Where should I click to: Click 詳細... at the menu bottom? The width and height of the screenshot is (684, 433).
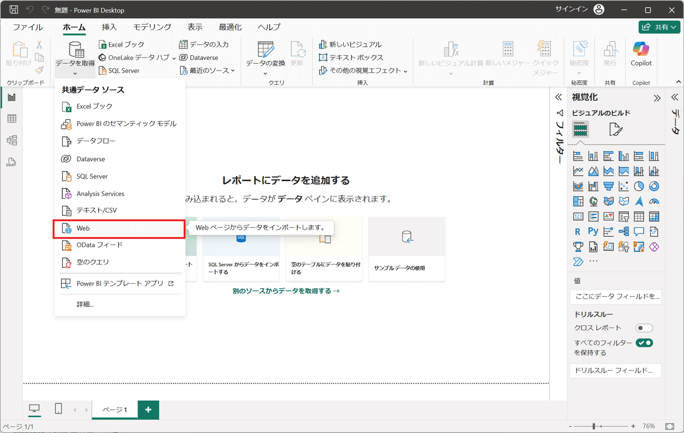point(120,304)
